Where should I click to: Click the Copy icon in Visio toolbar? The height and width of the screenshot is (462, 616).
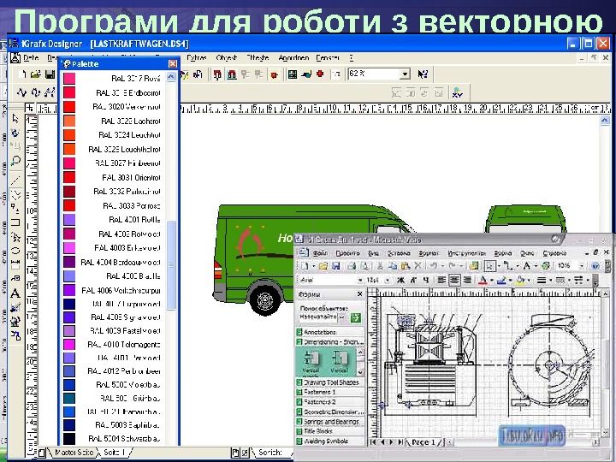click(x=393, y=266)
